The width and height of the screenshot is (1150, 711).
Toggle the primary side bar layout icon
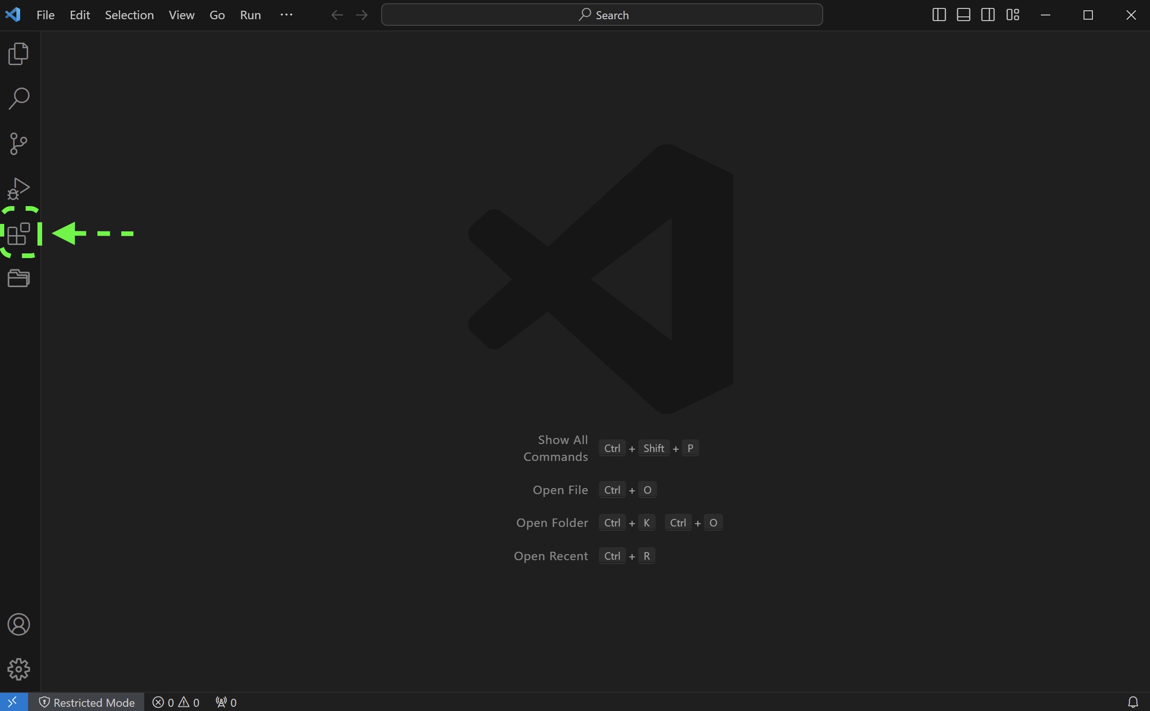click(x=938, y=15)
